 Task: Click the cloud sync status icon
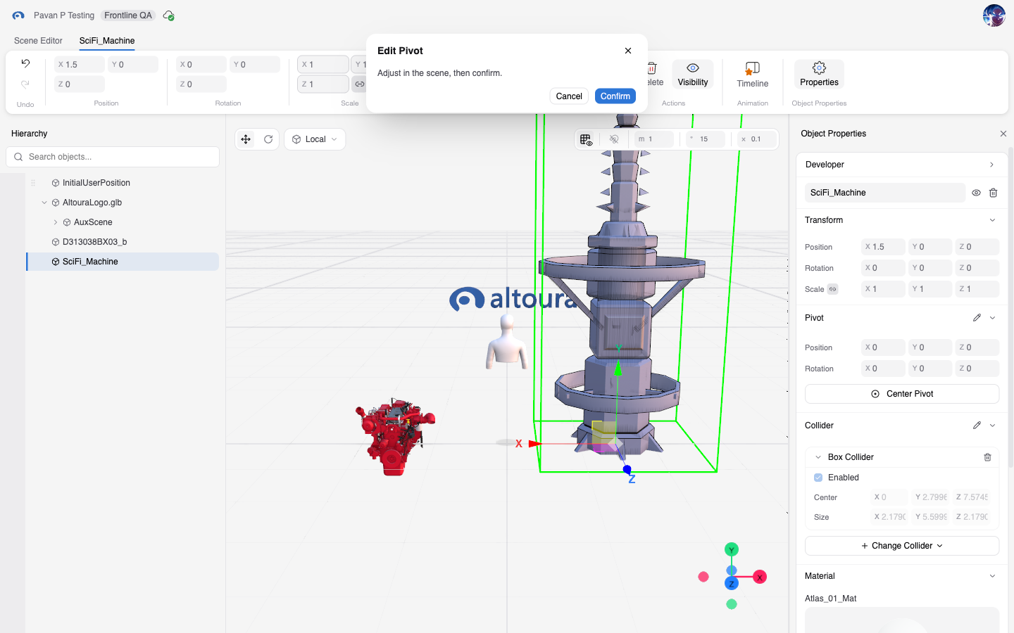point(168,15)
